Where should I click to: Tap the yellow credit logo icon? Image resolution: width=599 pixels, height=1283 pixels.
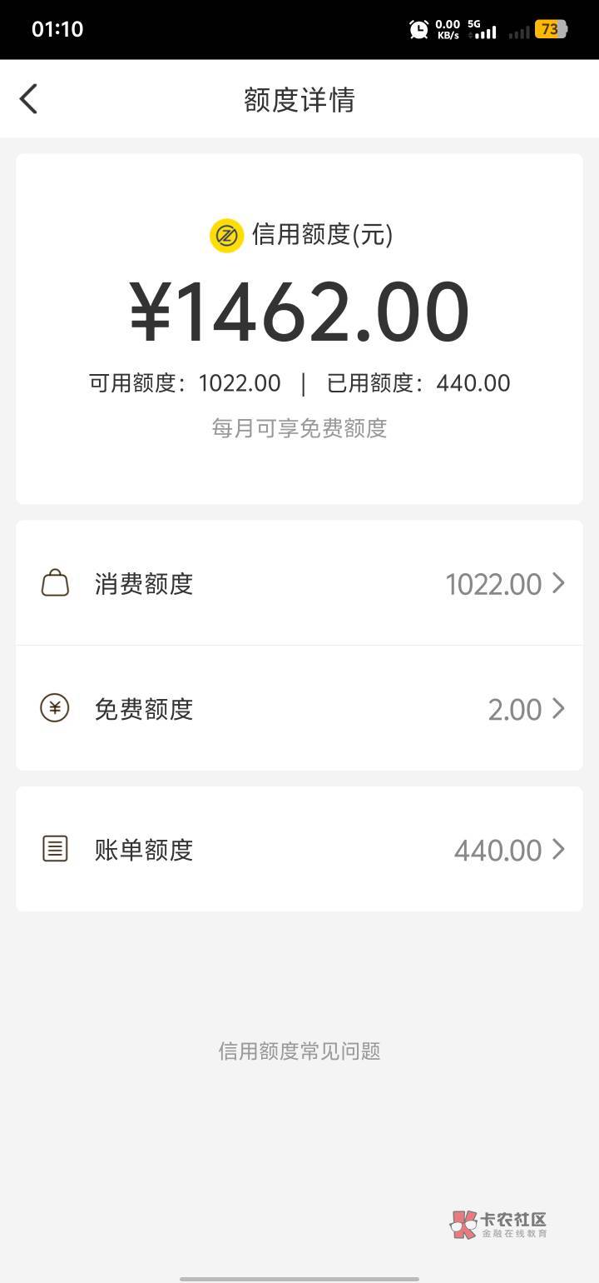click(x=225, y=236)
